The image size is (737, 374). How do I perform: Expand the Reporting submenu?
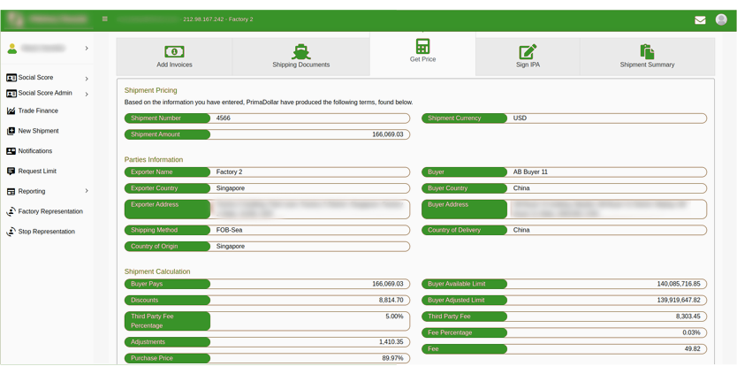86,191
